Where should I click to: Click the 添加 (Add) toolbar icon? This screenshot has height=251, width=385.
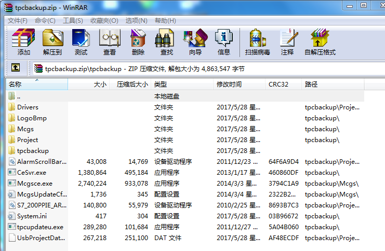click(23, 42)
